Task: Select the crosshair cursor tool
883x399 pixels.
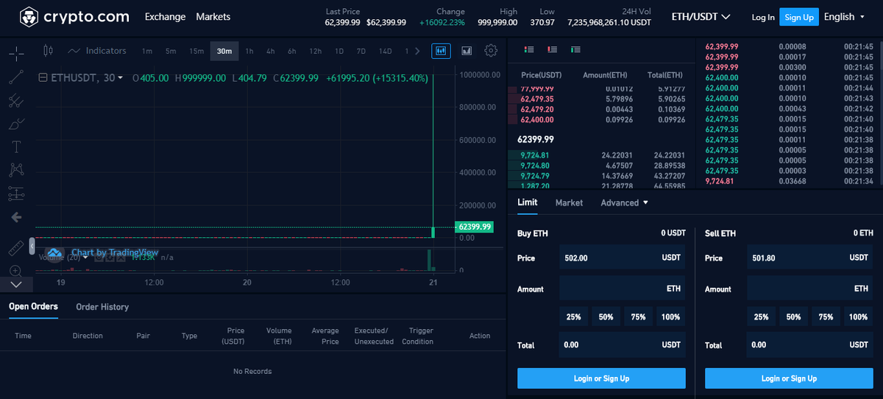Action: tap(16, 53)
